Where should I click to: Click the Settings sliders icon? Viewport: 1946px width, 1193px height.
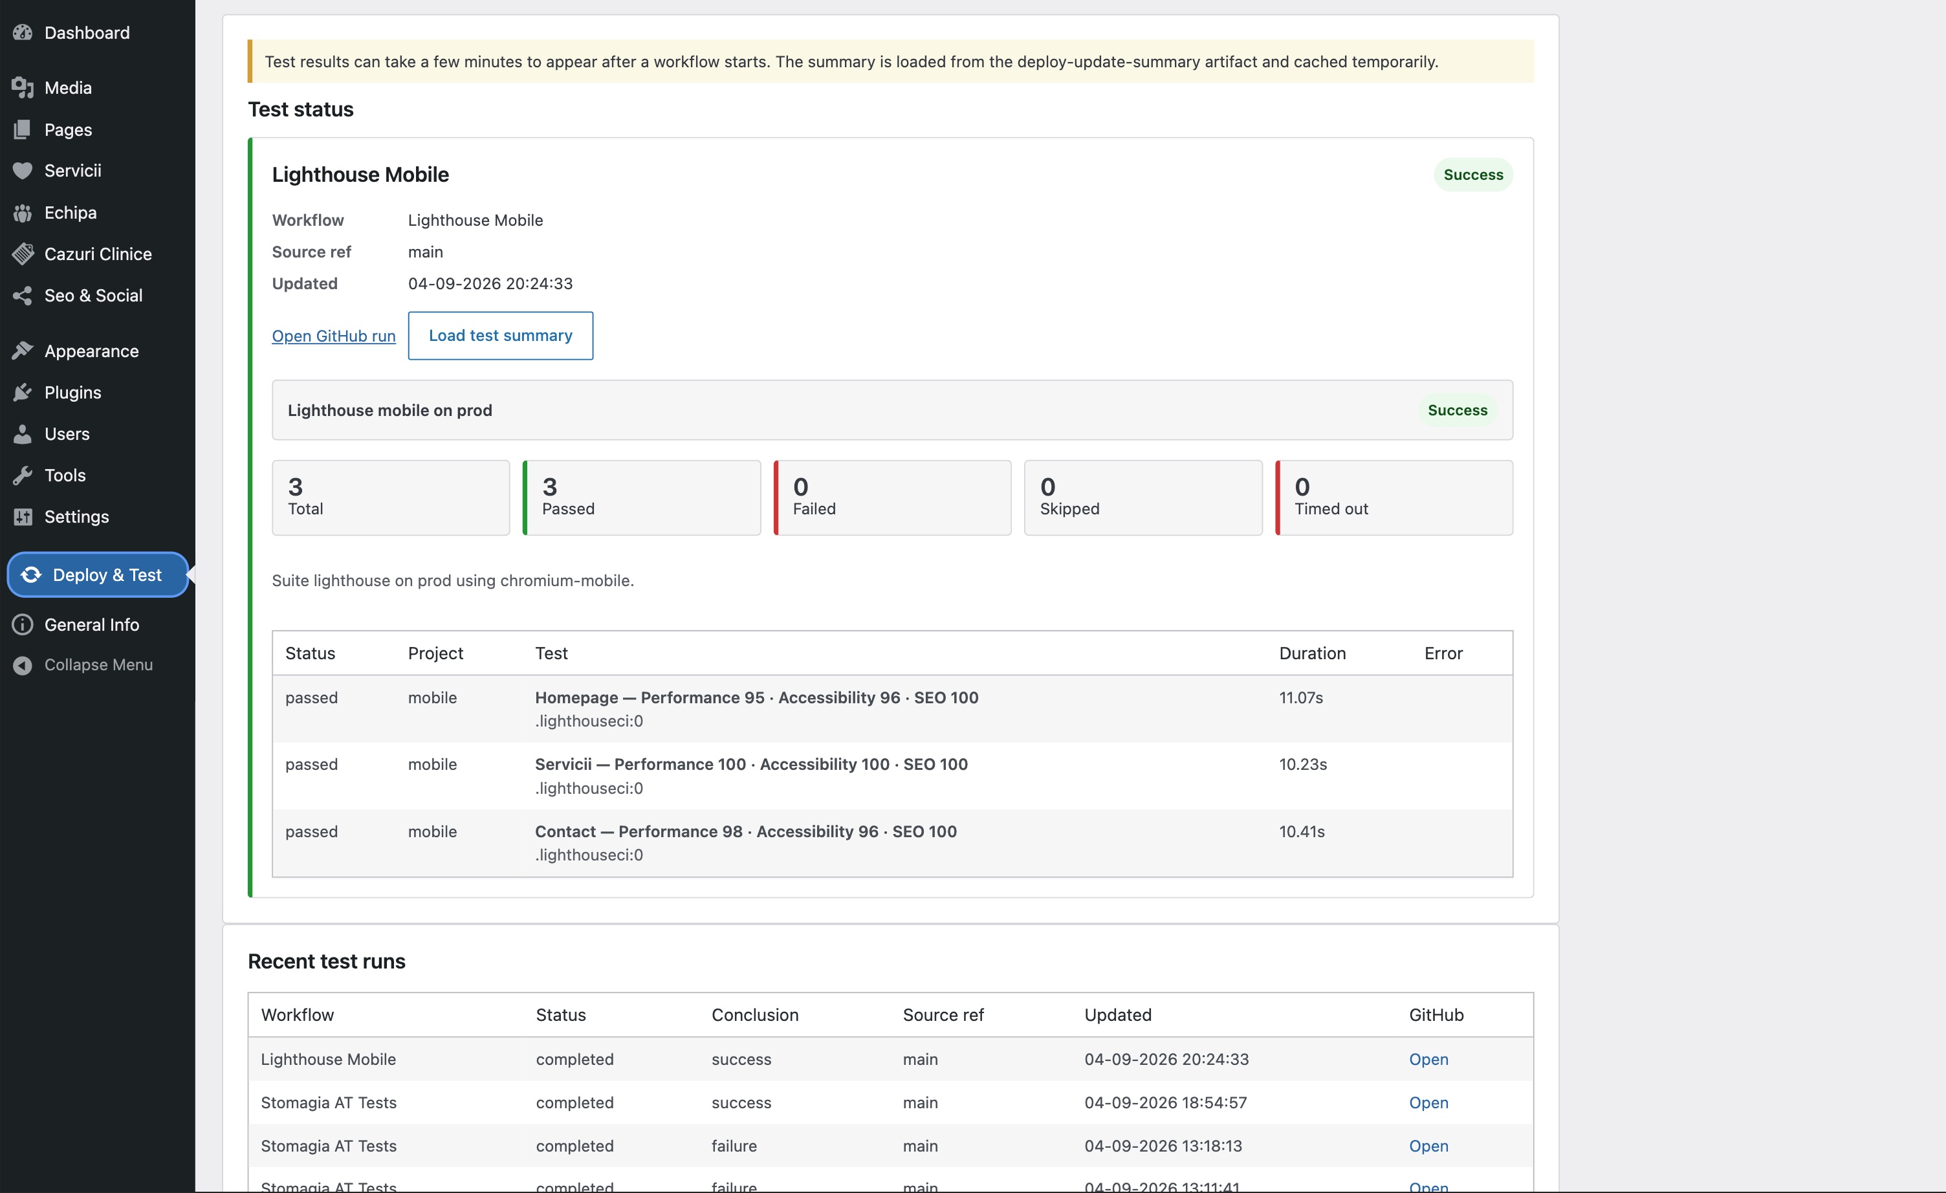[x=23, y=516]
